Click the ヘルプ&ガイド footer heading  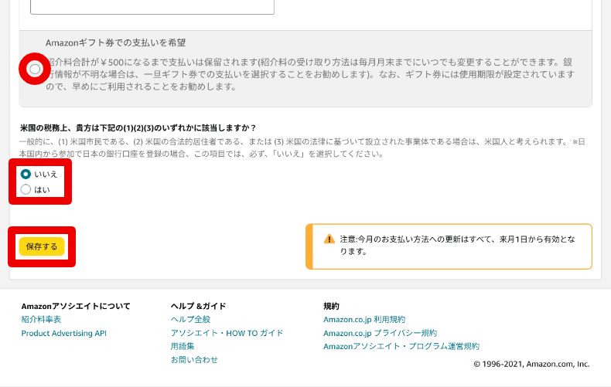coord(198,306)
